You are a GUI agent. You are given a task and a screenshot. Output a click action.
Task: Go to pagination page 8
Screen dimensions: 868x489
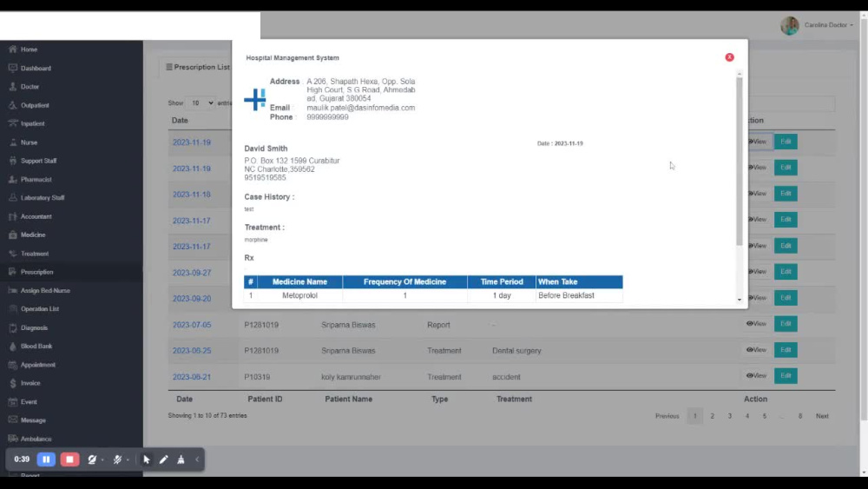click(800, 416)
